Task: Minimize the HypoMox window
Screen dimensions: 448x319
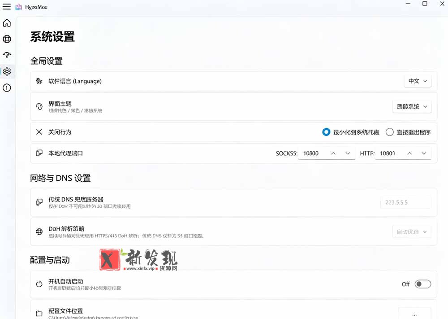Action: [408, 4]
